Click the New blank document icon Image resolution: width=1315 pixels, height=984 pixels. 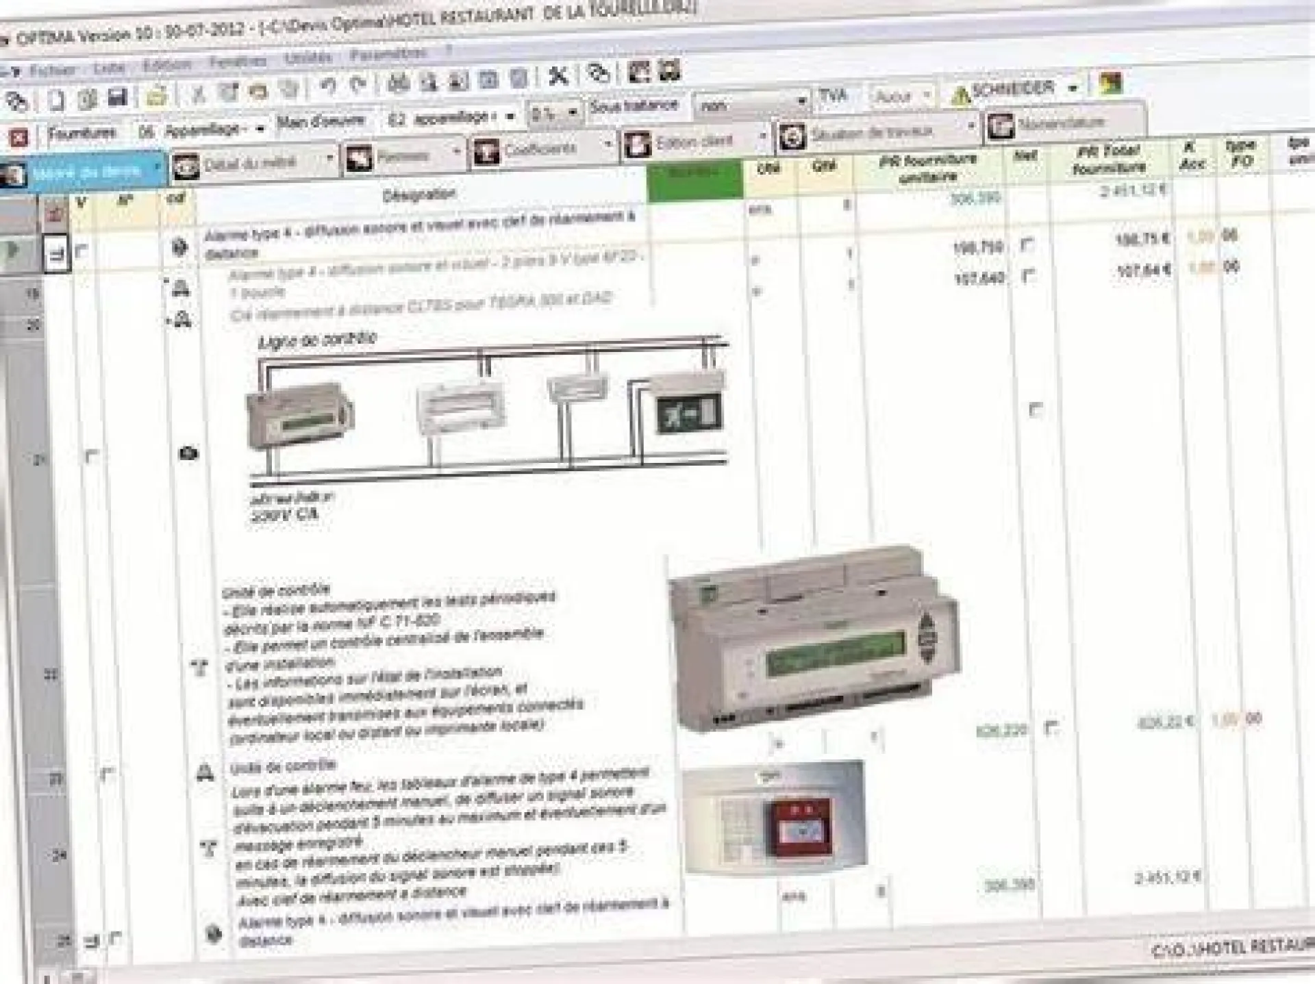tap(55, 101)
